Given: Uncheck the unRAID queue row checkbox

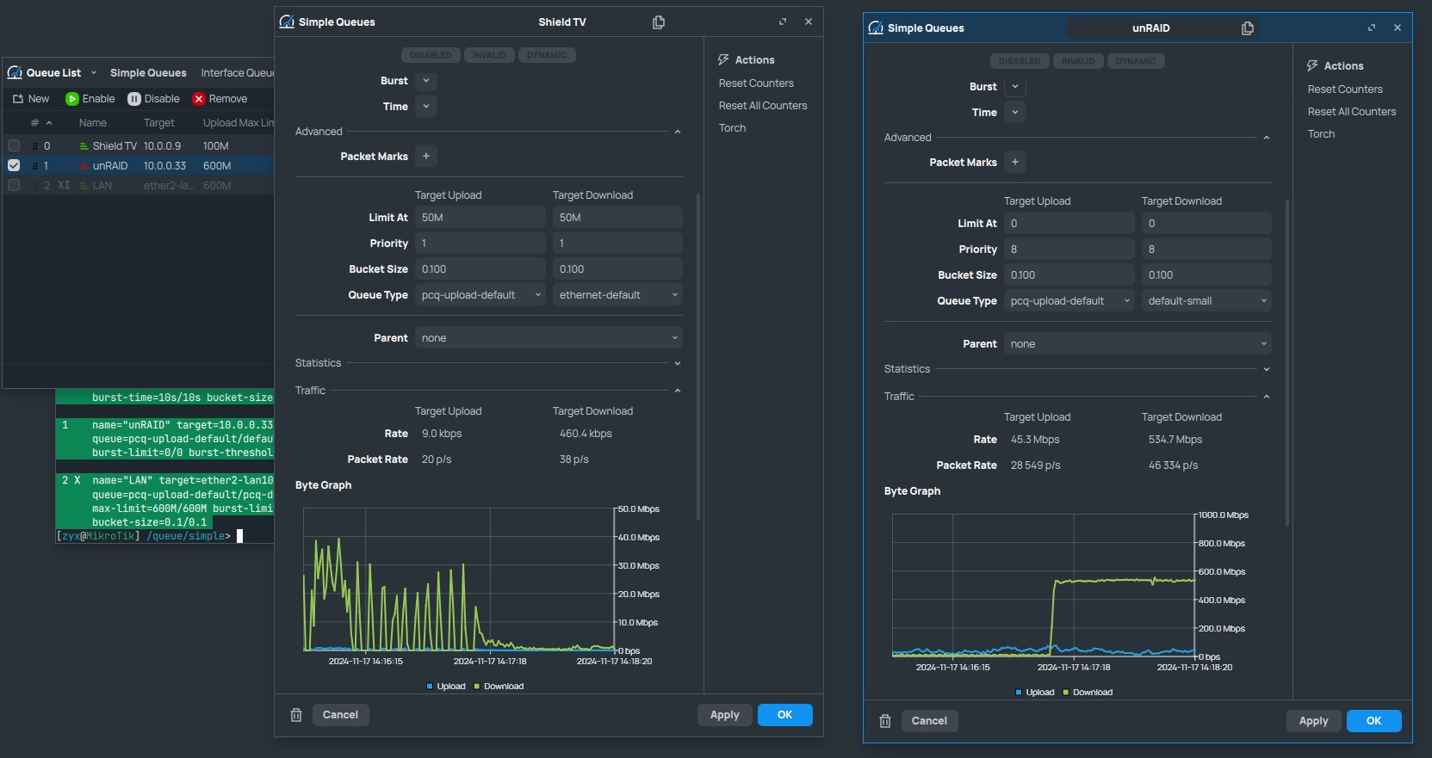Looking at the screenshot, I should (14, 165).
